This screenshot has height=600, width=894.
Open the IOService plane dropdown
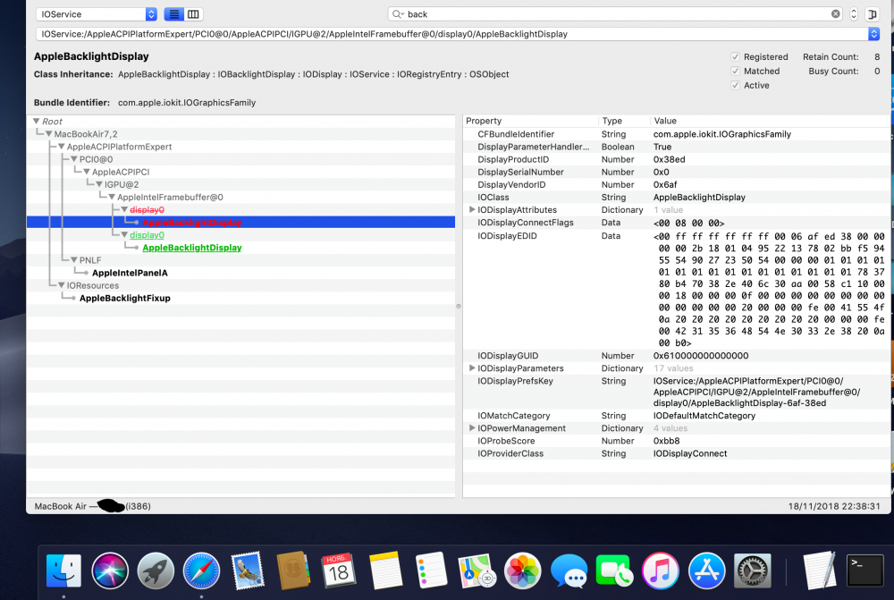click(97, 14)
